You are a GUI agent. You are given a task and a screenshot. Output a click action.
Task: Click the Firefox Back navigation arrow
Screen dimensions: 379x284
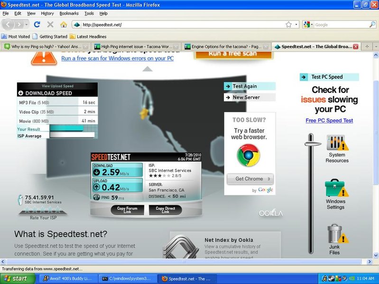(8, 24)
